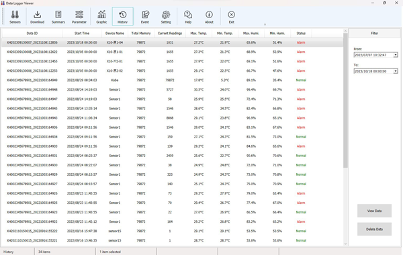403x255 pixels.
Task: Select row XH202309130005_20231108112455
Action: [x=172, y=61]
